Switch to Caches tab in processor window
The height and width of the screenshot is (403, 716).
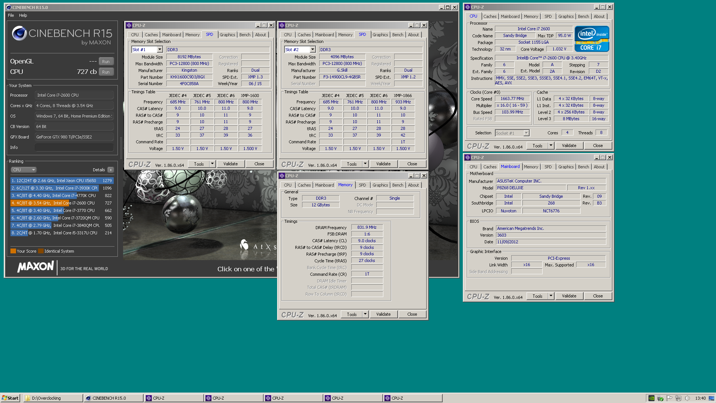pos(490,16)
